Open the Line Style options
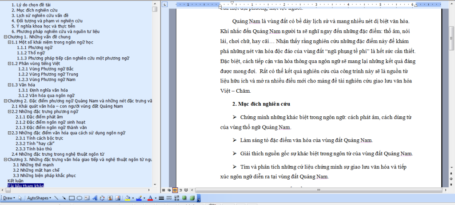 click(162, 198)
